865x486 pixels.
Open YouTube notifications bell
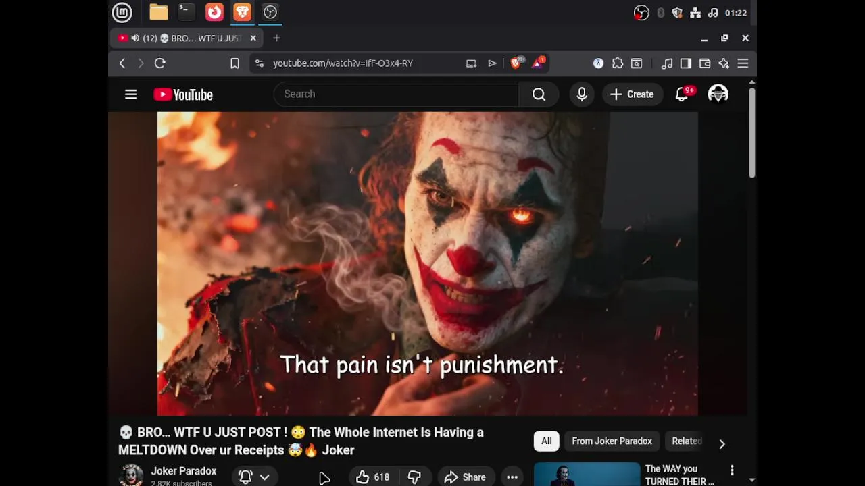pyautogui.click(x=683, y=94)
